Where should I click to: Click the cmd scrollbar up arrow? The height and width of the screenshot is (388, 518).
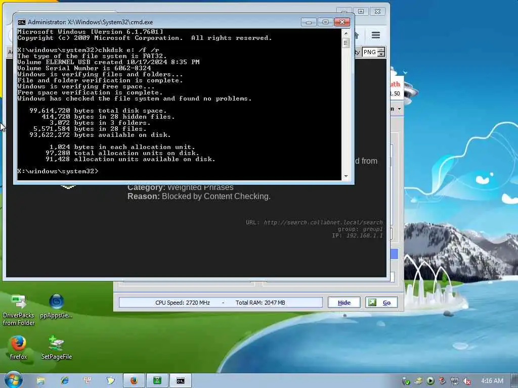click(x=346, y=33)
